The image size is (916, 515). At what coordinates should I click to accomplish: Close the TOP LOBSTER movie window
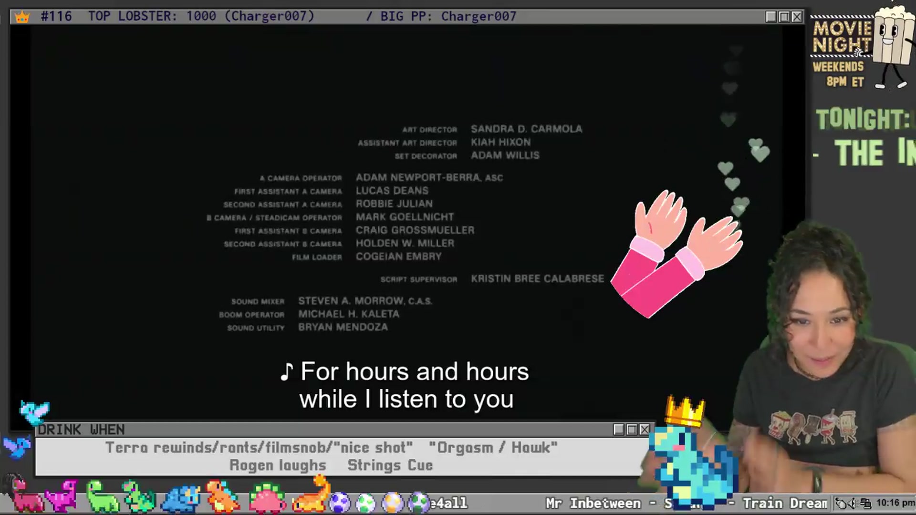797,17
